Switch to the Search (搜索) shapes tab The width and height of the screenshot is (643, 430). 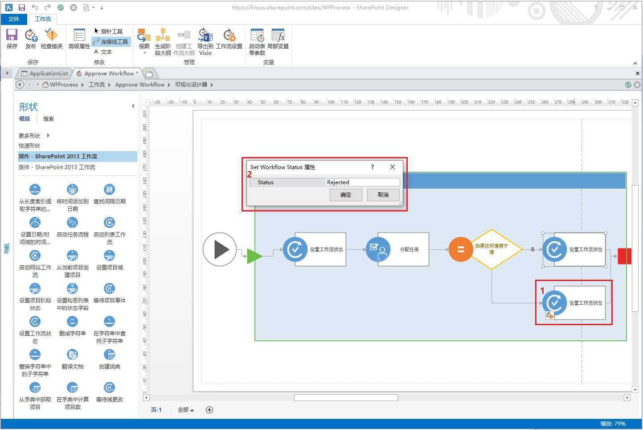(48, 119)
